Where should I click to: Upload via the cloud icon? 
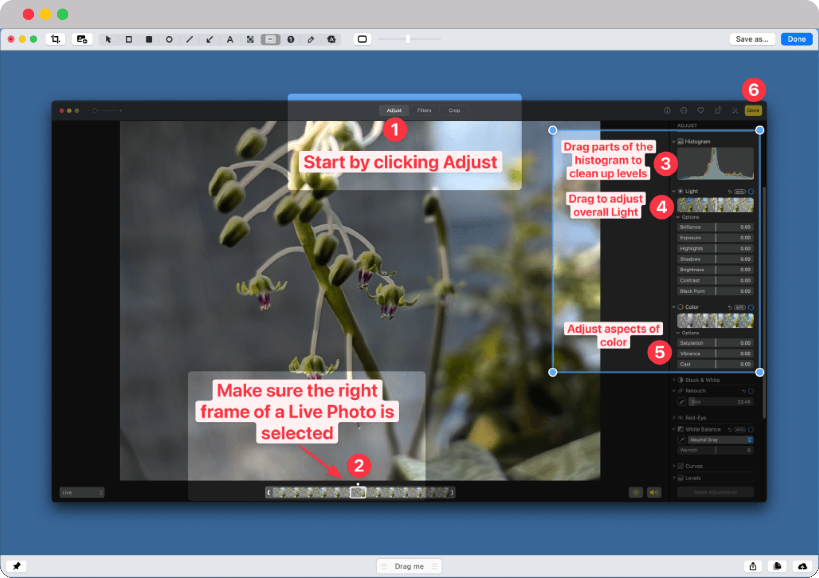pos(802,566)
